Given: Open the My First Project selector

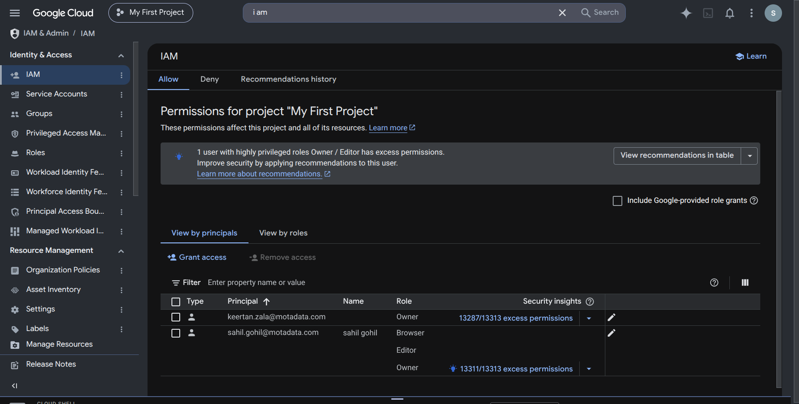Looking at the screenshot, I should tap(151, 13).
